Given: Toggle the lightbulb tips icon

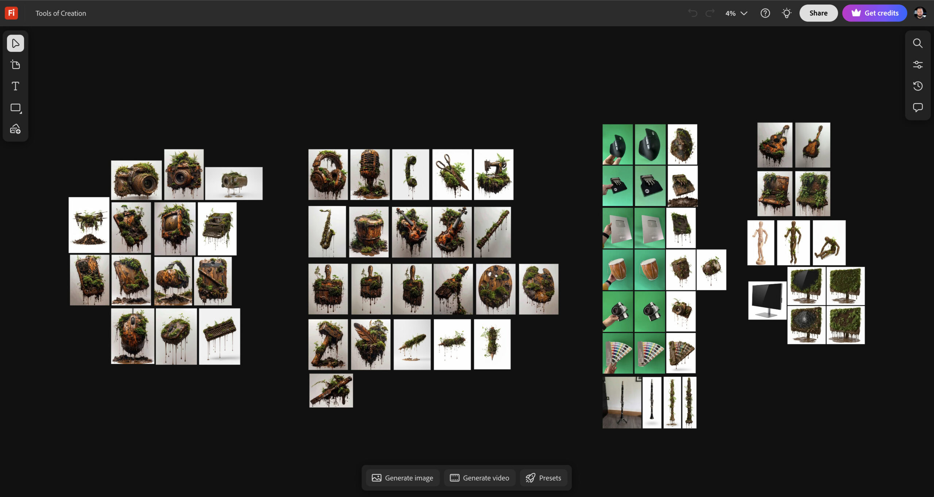Looking at the screenshot, I should coord(787,13).
